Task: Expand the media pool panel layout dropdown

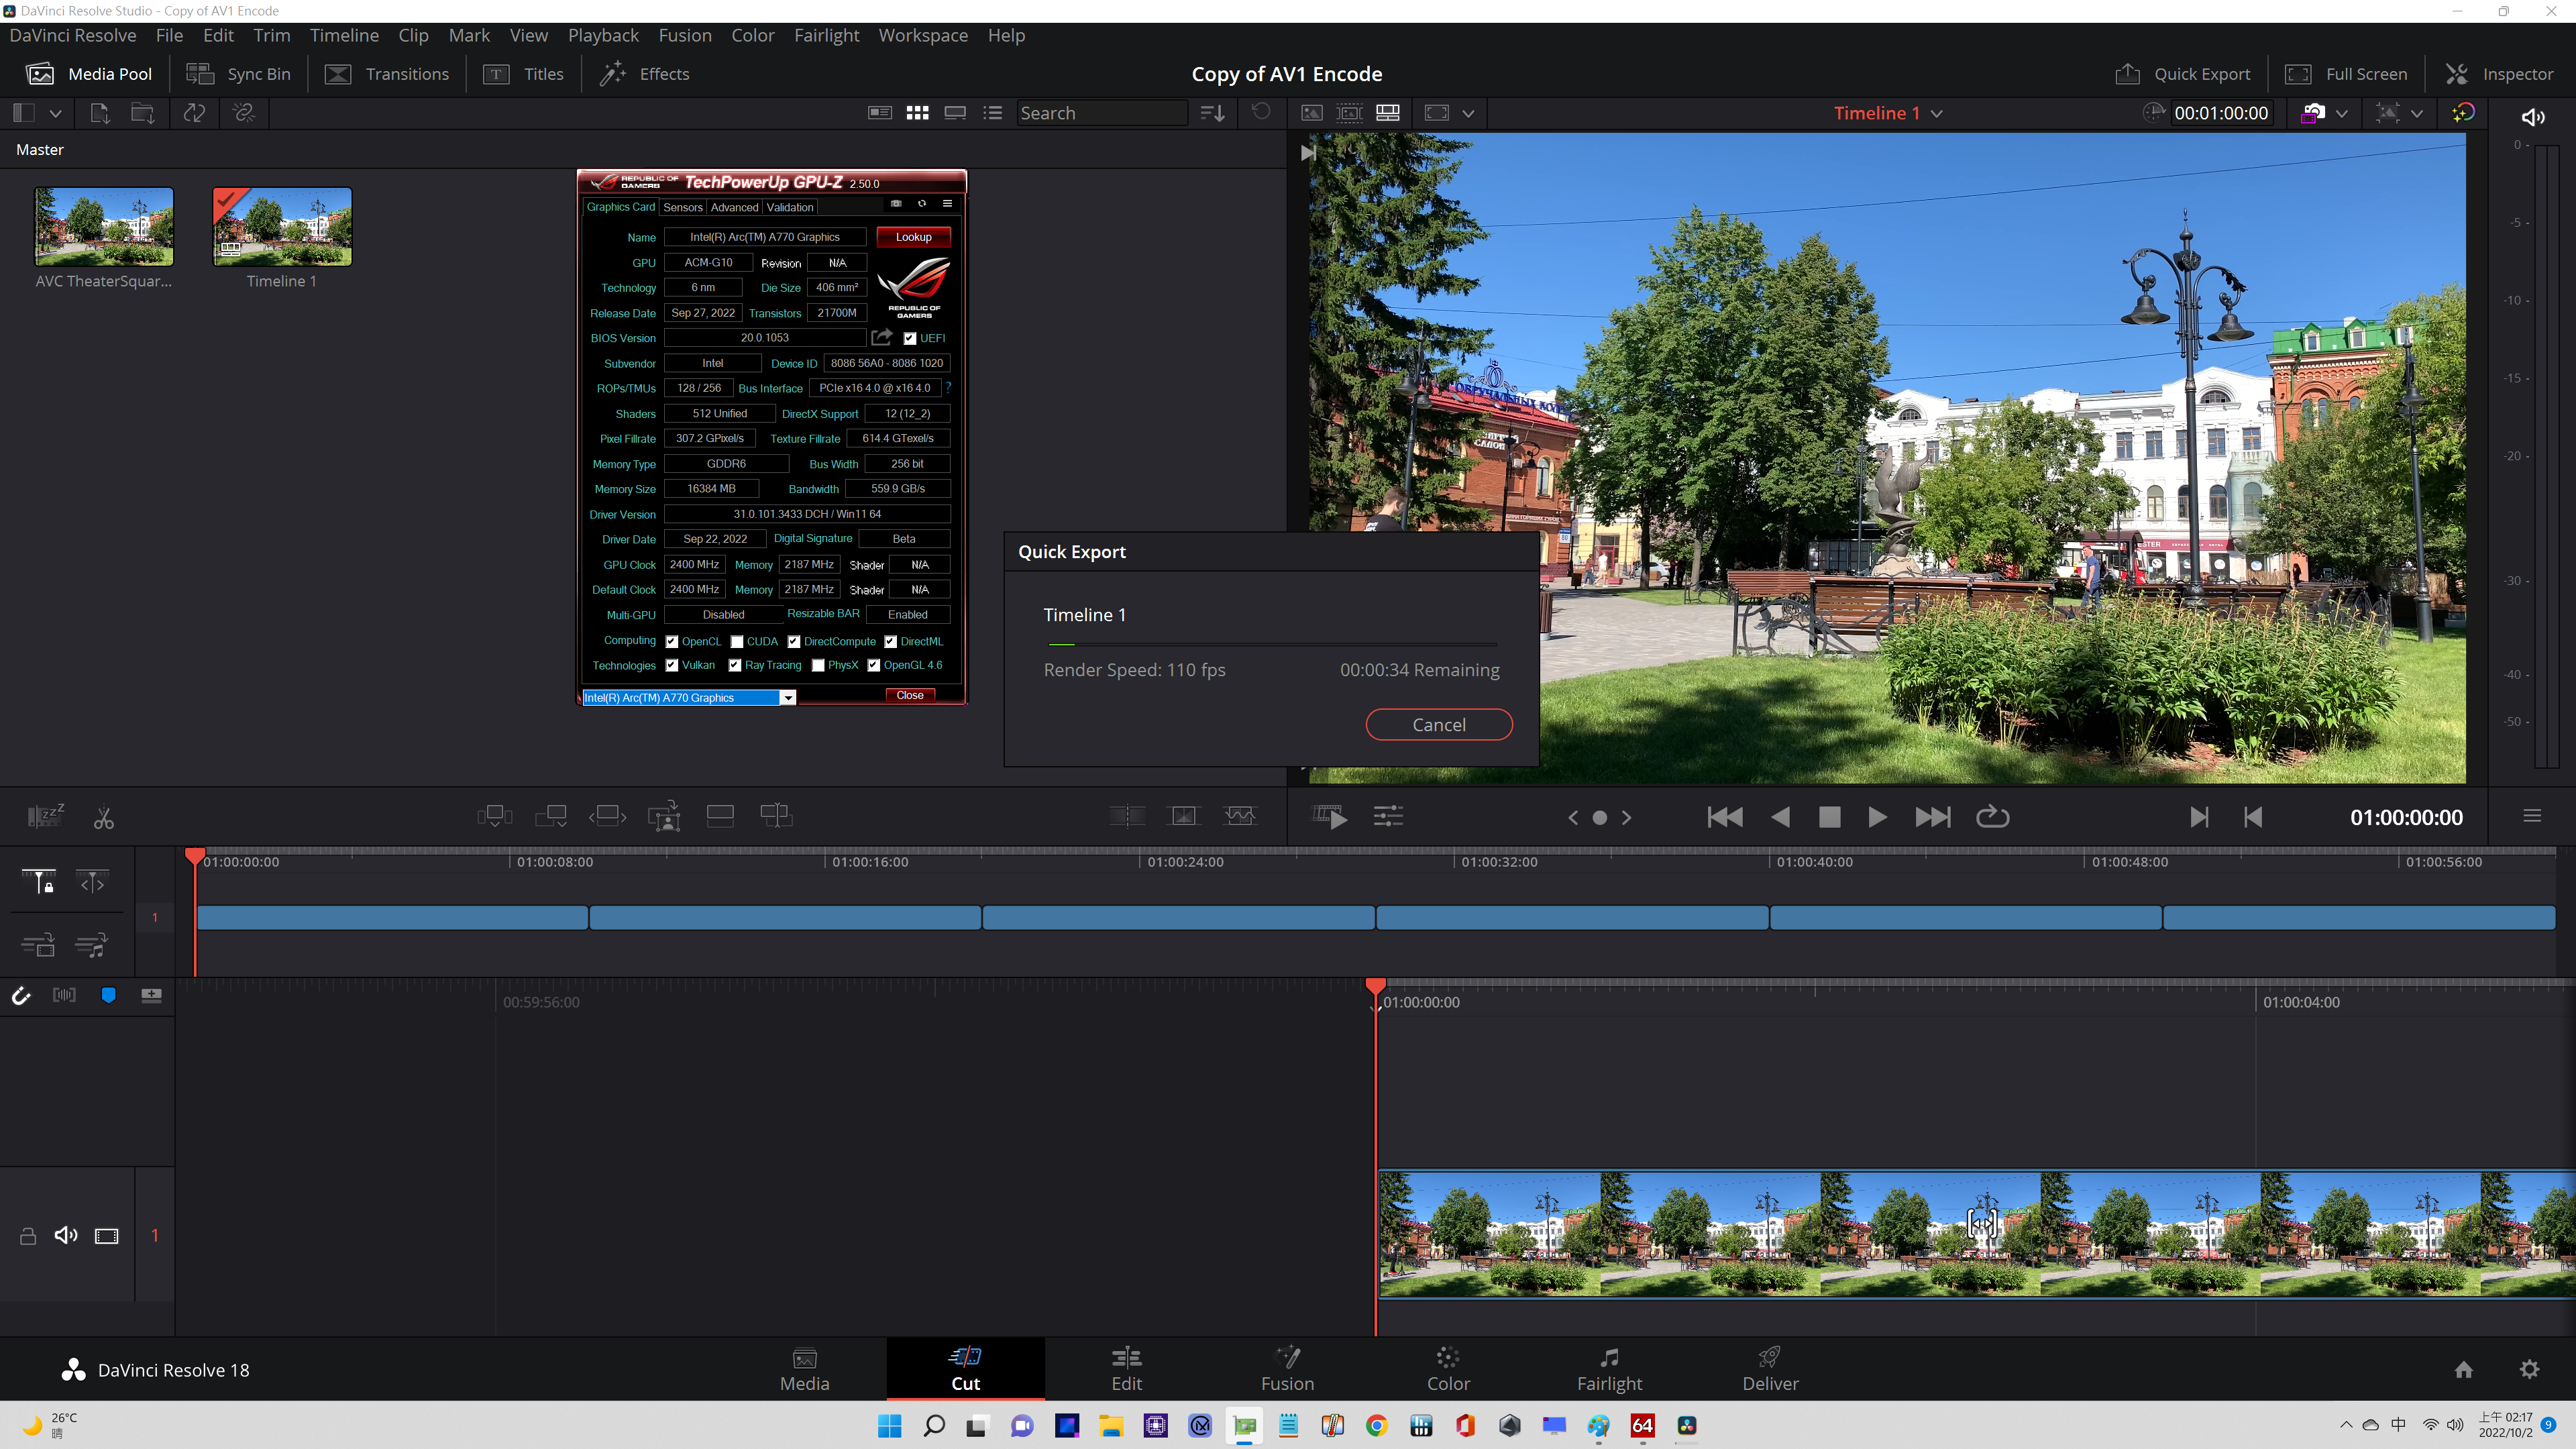Action: 56,113
